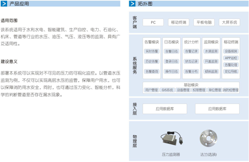Click the GIS系统 base module
This screenshot has height=162, width=249.
click(167, 90)
